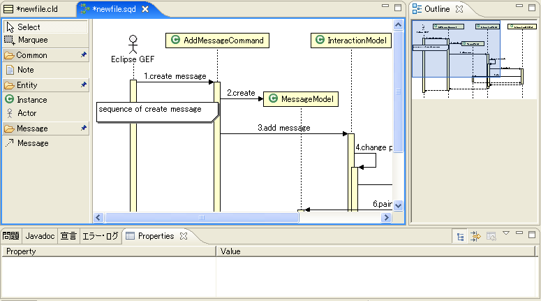Close the Properties view tab
Image resolution: width=541 pixels, height=301 pixels.
(184, 236)
